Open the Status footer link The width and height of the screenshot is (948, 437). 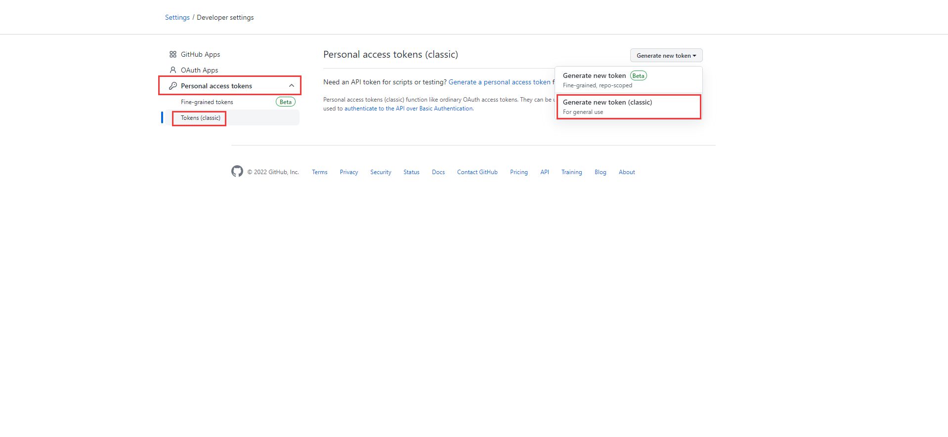[x=411, y=172]
